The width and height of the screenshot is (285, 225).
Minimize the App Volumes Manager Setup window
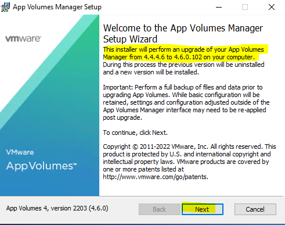[x=219, y=7]
